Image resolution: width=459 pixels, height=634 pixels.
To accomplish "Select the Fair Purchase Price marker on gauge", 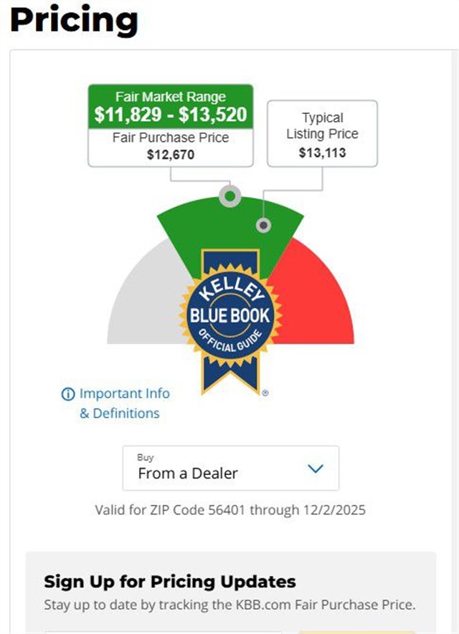I will point(229,196).
